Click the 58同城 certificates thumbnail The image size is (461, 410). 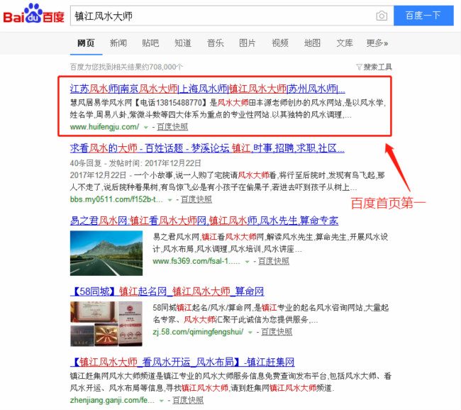(x=106, y=324)
